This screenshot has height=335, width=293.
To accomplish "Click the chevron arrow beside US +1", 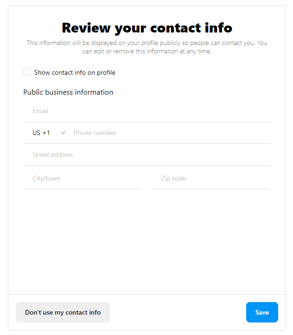I will tap(63, 133).
